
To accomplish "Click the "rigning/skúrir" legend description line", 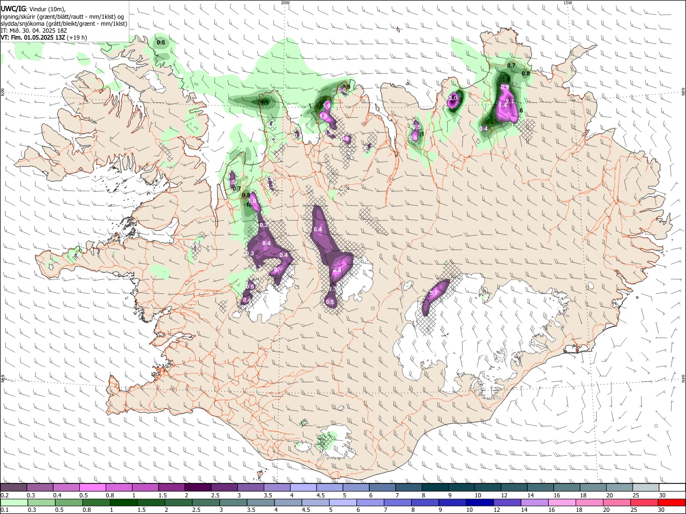I will point(63,16).
